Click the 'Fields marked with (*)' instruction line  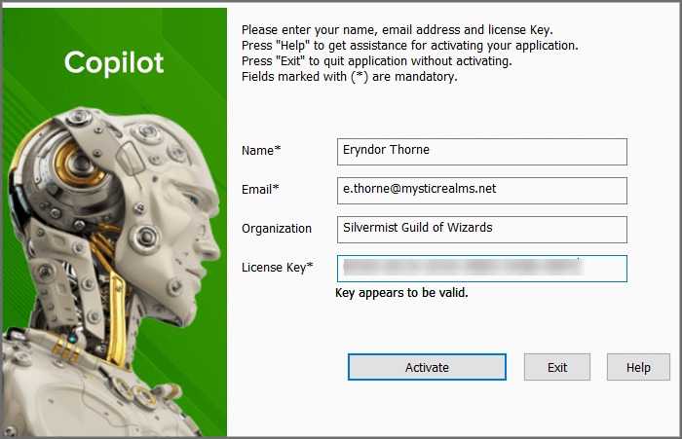pos(349,77)
